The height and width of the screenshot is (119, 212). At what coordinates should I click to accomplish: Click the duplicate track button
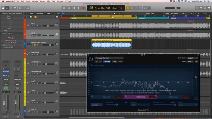coord(31,17)
